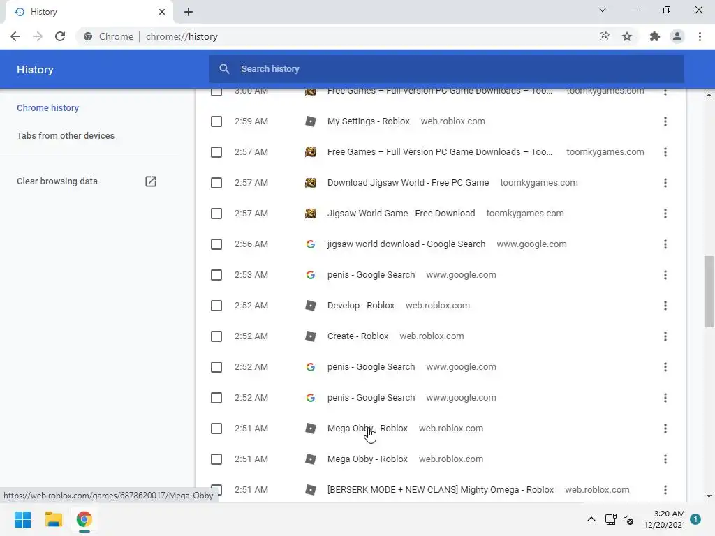Check the Create - Roblox checkbox
This screenshot has width=715, height=536.
pos(216,336)
